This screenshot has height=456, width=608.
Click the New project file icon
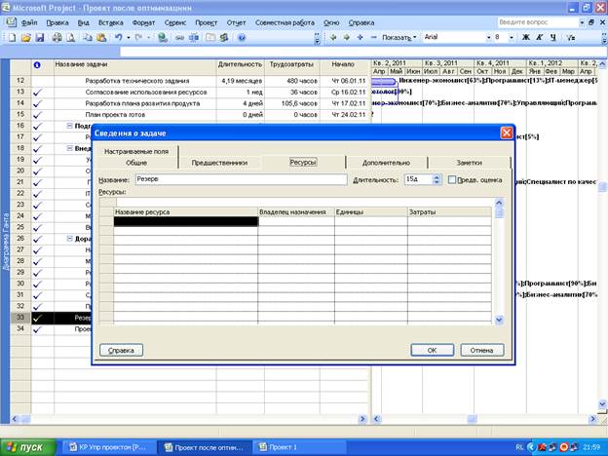[x=11, y=37]
